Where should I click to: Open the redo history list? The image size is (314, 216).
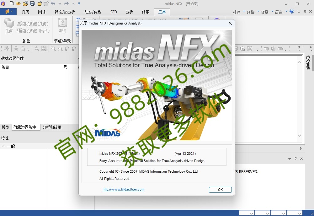click(x=73, y=3)
